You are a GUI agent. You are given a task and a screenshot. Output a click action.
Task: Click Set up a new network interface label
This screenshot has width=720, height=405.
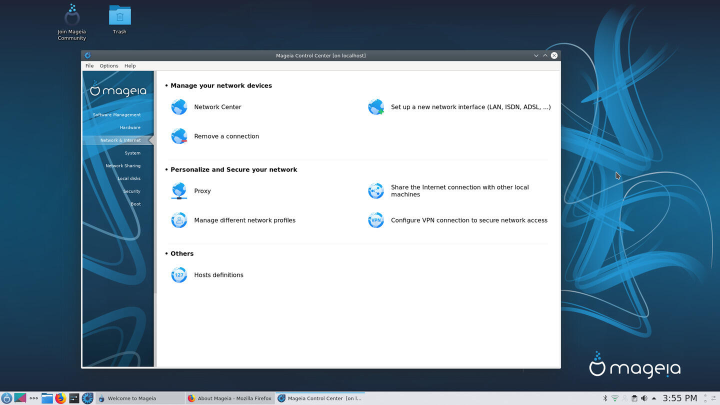coord(471,107)
